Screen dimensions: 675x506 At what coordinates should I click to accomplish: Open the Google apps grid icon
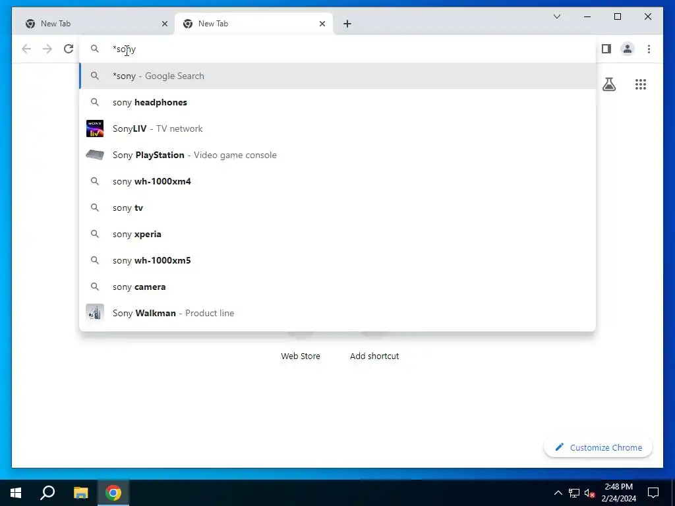641,84
